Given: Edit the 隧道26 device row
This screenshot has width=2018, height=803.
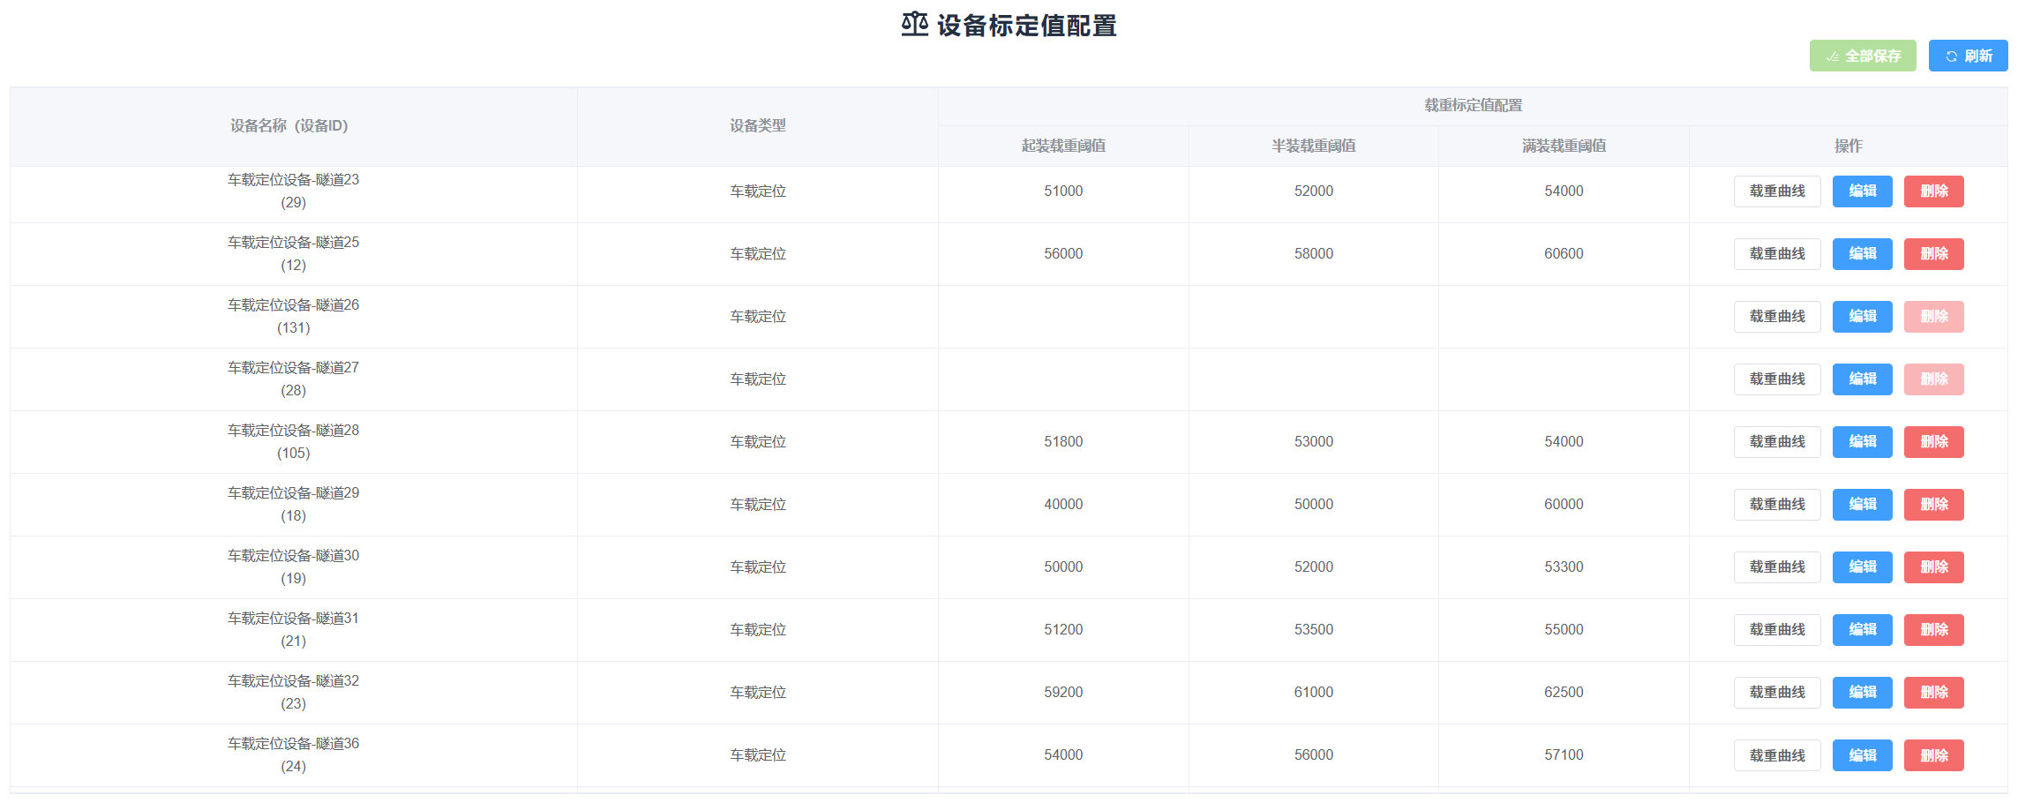Looking at the screenshot, I should (x=1862, y=317).
